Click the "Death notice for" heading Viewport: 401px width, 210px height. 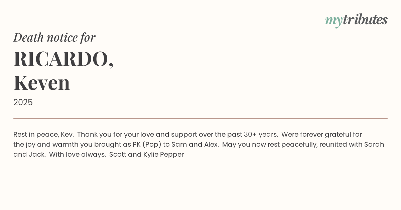coord(54,37)
